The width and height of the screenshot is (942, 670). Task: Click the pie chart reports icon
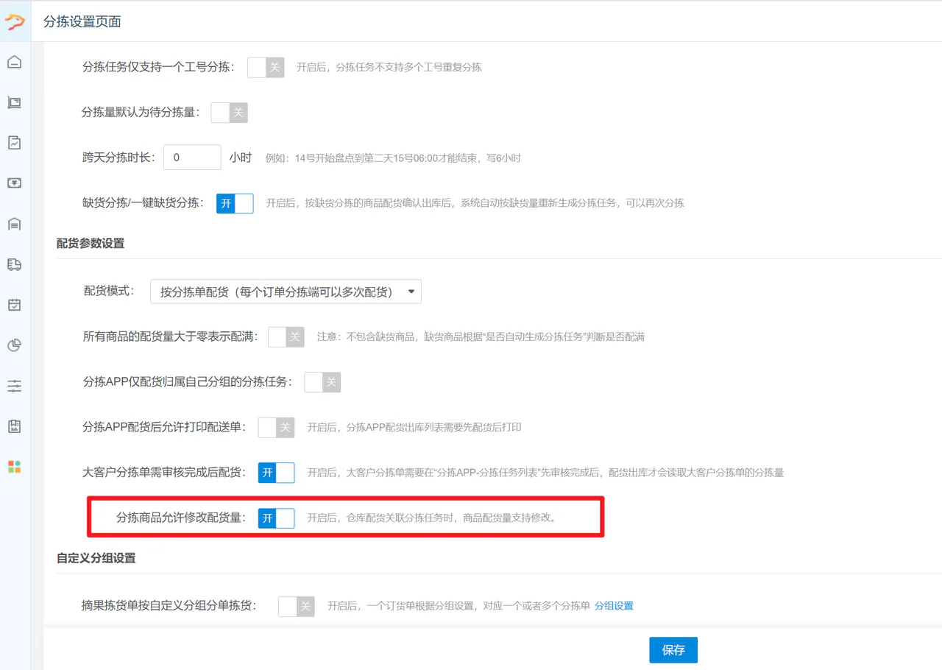(15, 345)
